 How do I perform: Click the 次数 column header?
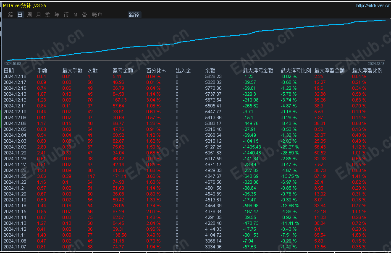[92, 71]
